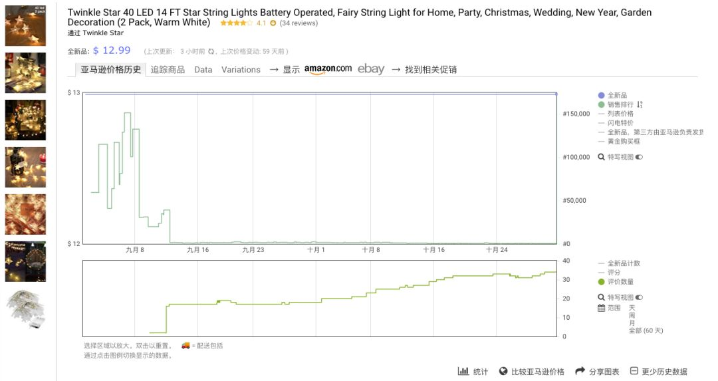
Task: Switch to the Variations tab
Action: [x=241, y=70]
